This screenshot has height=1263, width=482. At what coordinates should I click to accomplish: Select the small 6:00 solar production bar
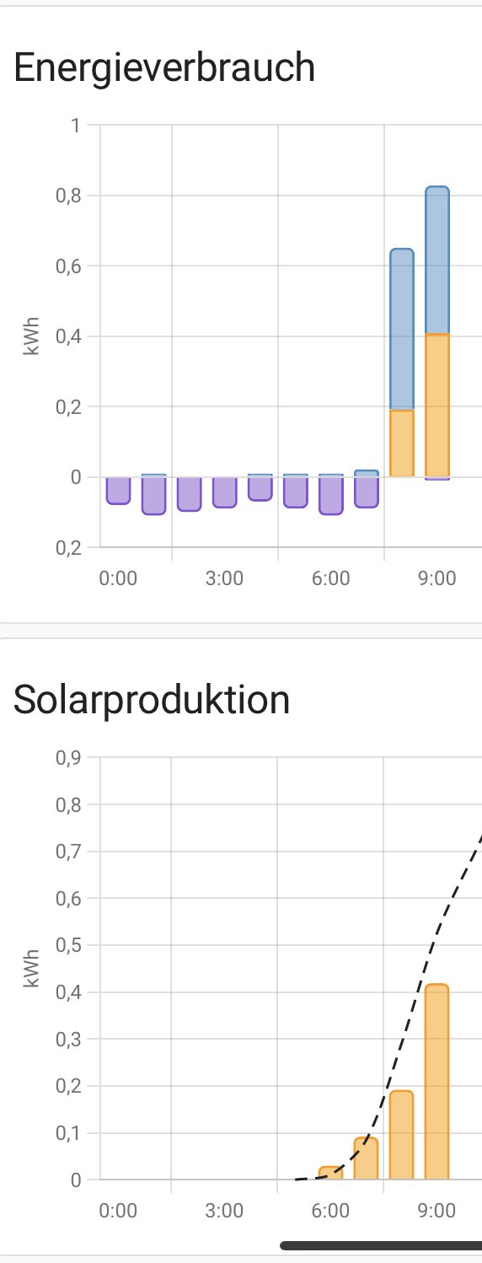(x=331, y=1173)
